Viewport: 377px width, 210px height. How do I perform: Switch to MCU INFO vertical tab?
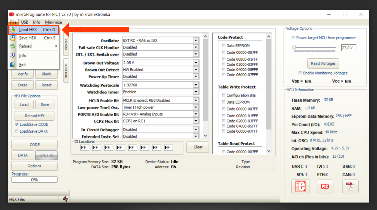tap(66, 71)
